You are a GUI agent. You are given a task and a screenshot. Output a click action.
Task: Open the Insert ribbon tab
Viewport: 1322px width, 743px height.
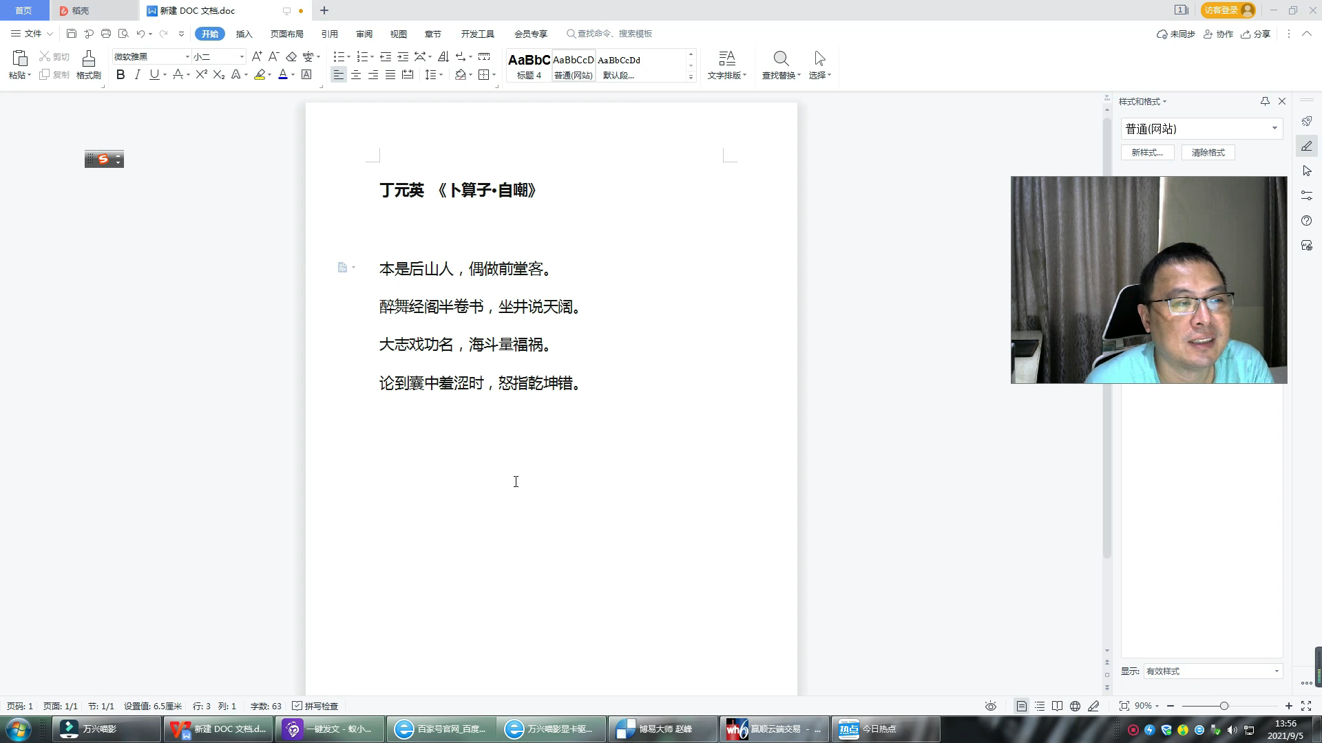(244, 34)
